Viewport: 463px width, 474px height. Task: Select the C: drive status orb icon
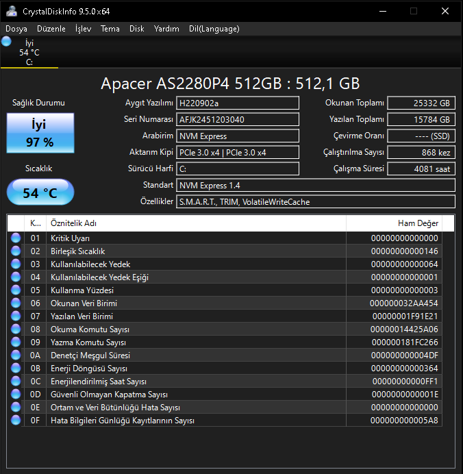tap(6, 41)
